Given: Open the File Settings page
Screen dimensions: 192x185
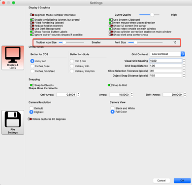Looking at the screenshot, I should tap(13, 122).
